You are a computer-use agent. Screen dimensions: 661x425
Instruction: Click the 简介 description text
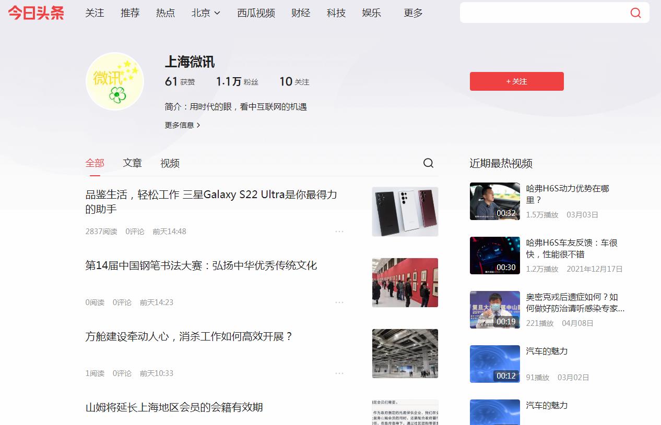pos(236,107)
